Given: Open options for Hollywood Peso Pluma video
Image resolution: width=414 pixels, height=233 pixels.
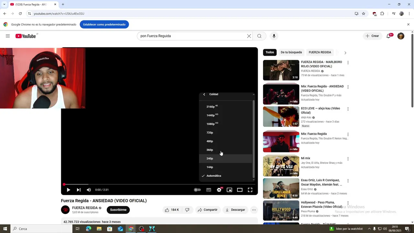Looking at the screenshot, I should coord(348,203).
